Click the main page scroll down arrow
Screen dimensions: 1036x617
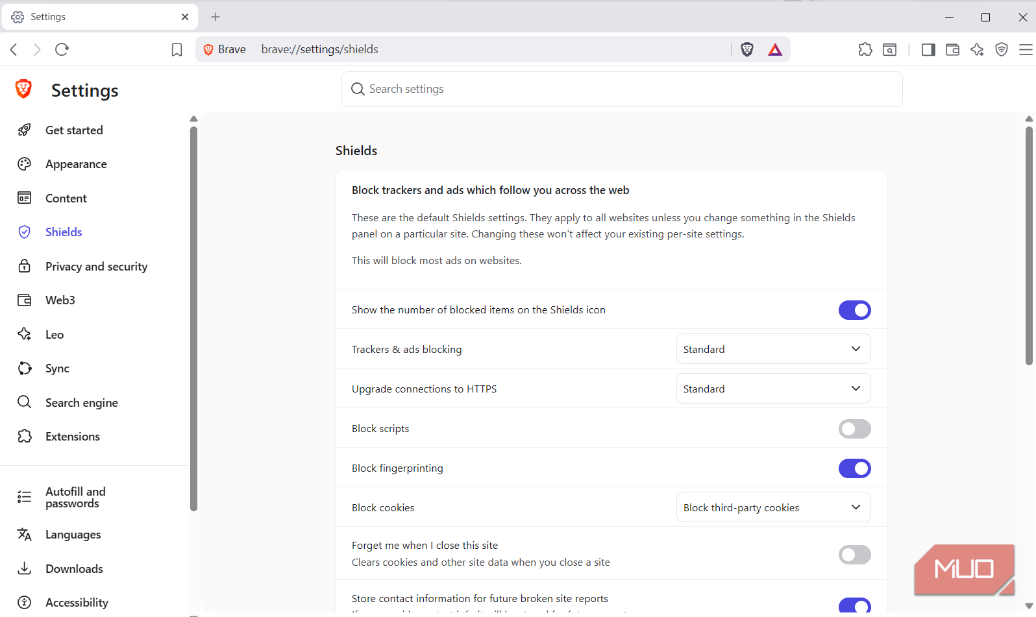tap(1029, 606)
